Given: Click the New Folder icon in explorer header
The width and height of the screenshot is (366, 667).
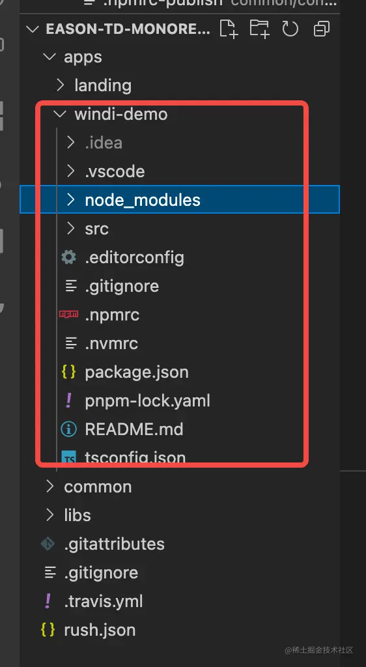Looking at the screenshot, I should pos(259,29).
